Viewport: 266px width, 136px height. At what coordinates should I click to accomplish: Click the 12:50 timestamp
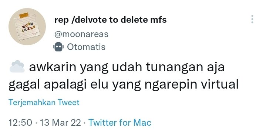point(20,122)
